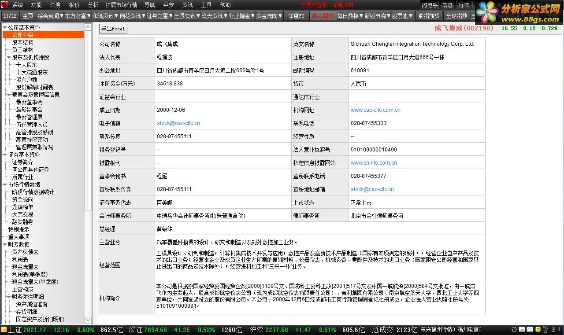Screen dimensions: 564x335
Task: Select 股本结构 in the tree
Action: pos(22,42)
